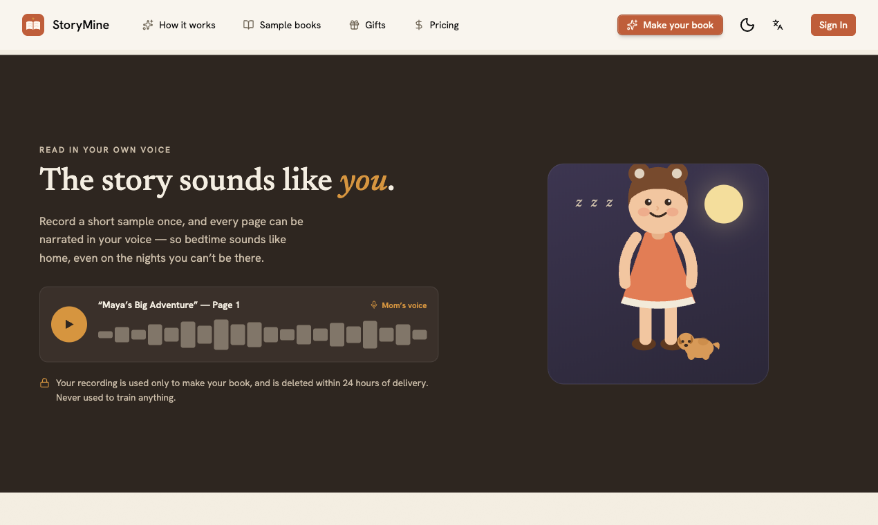
Task: Open the language translation selector icon
Action: (x=778, y=25)
